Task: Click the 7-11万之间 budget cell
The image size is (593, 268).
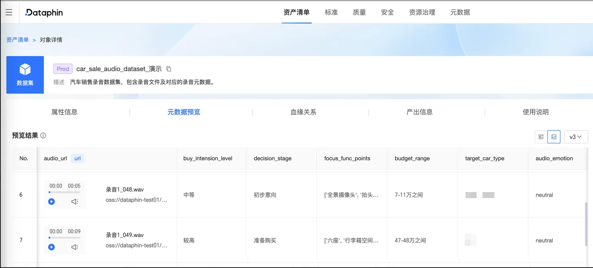Action: [x=409, y=195]
